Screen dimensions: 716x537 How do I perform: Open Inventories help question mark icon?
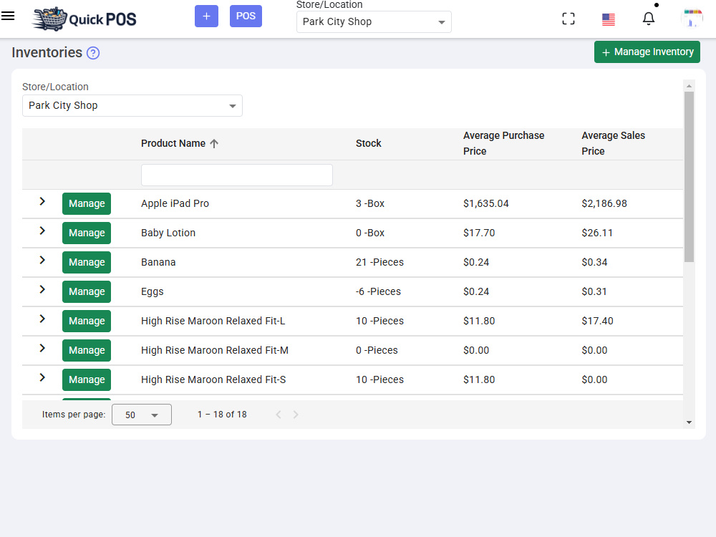click(93, 53)
